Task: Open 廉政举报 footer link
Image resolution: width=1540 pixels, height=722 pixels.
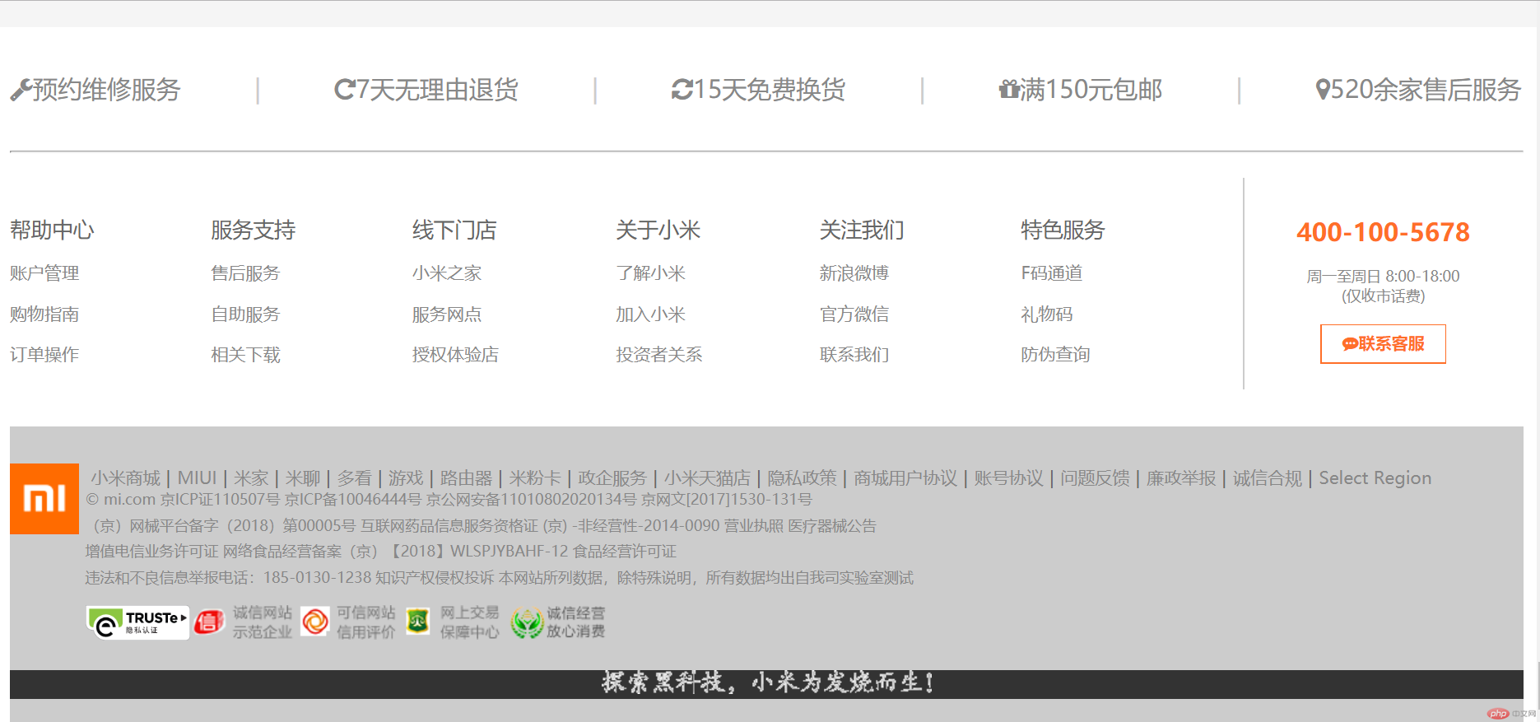Action: click(1181, 478)
